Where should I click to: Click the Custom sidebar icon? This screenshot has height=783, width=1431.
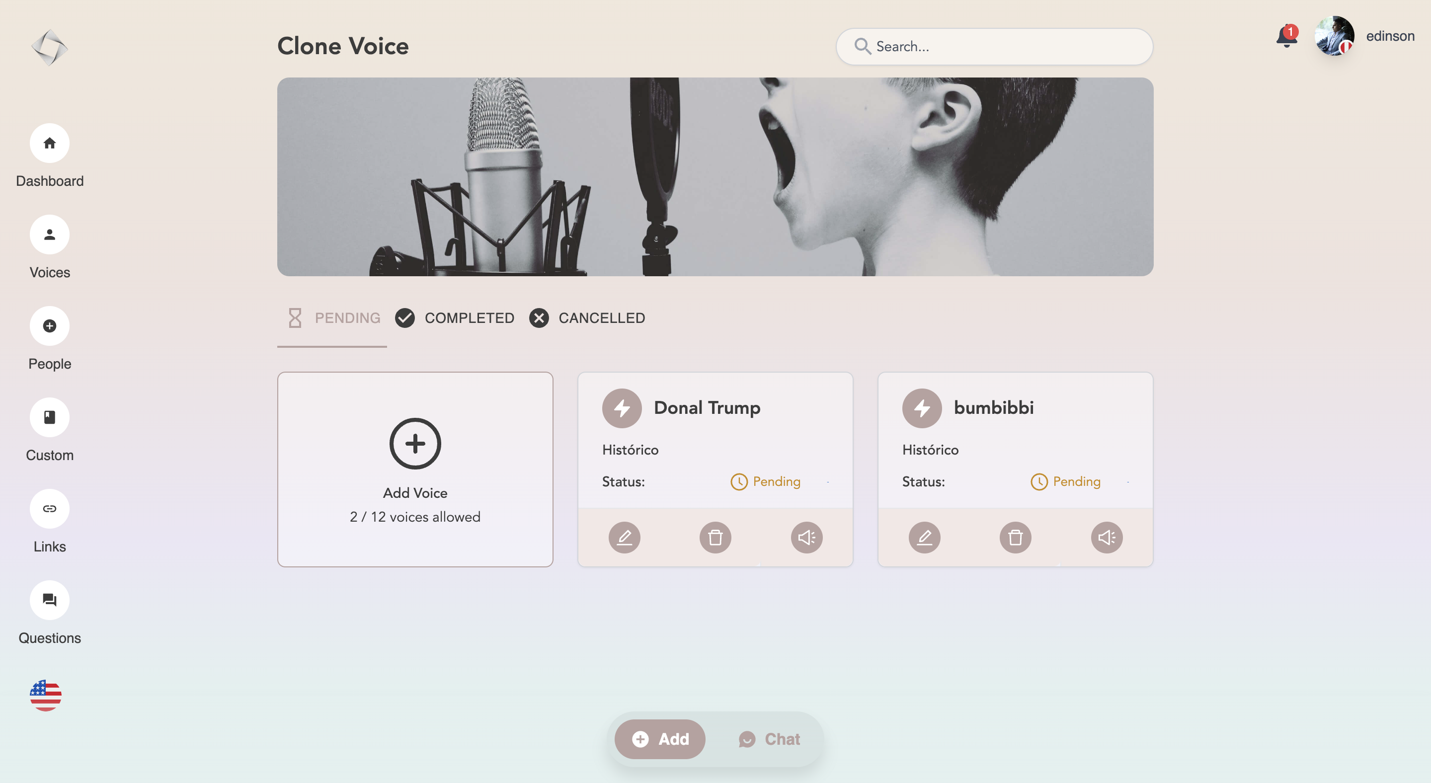tap(50, 416)
